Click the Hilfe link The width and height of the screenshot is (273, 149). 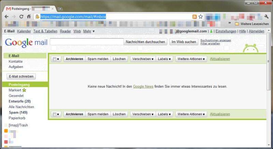242,31
